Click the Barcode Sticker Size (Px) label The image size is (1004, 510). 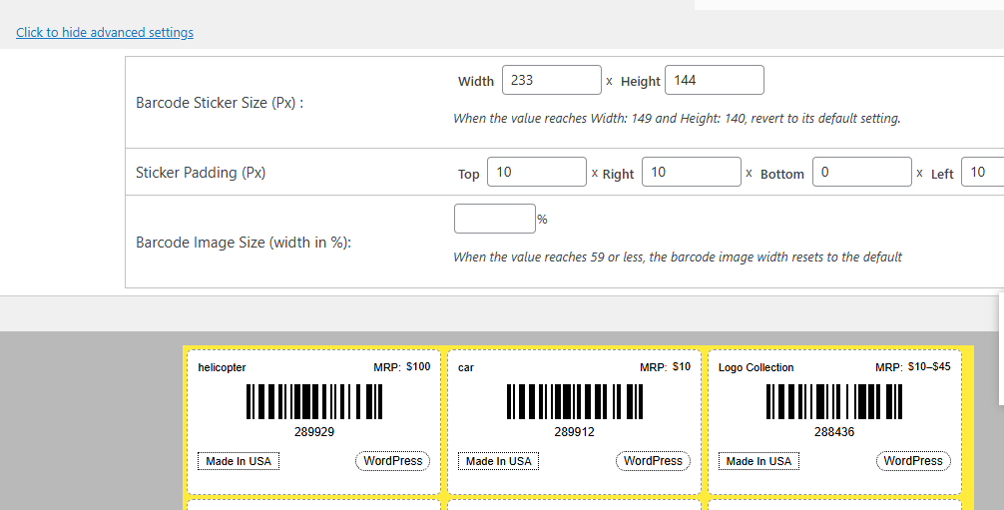click(220, 103)
